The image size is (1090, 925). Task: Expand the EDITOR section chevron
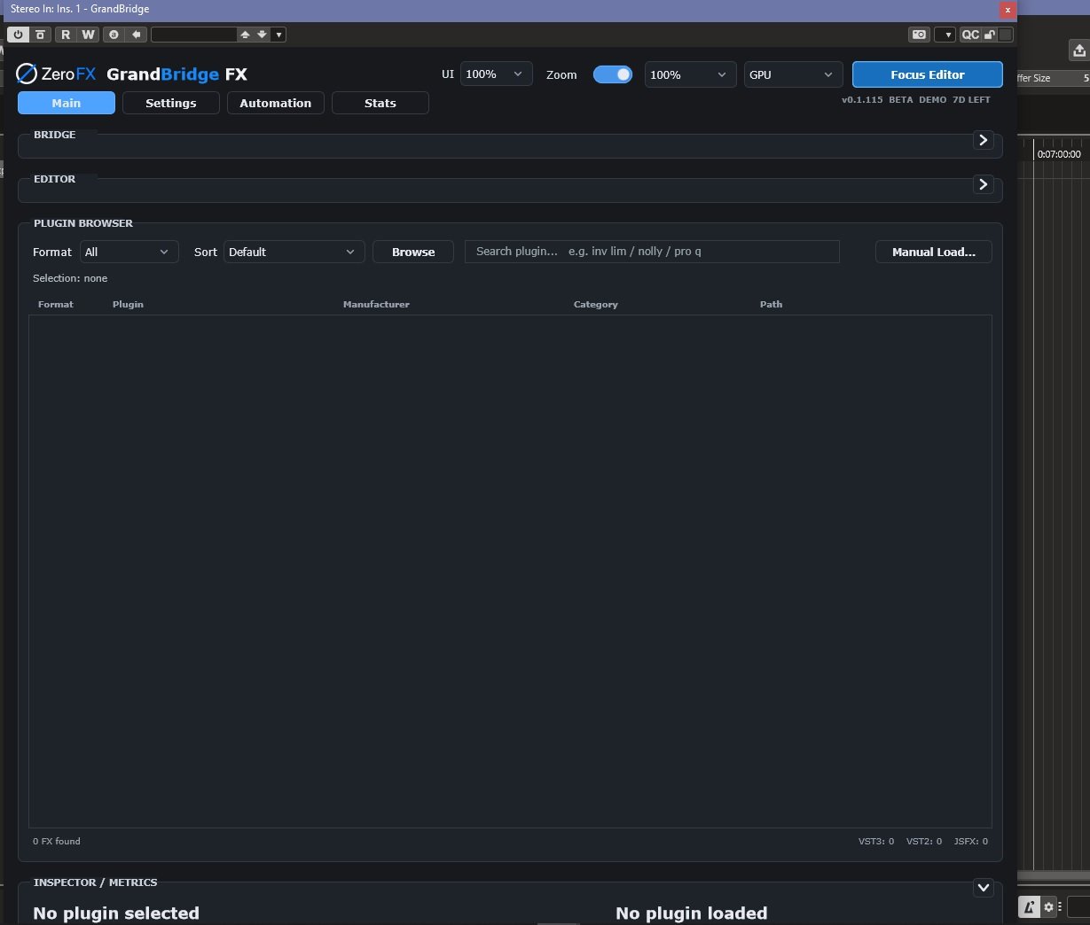(983, 184)
